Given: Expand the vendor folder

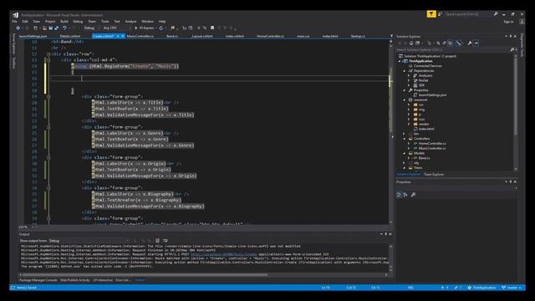Looking at the screenshot, I should point(409,125).
